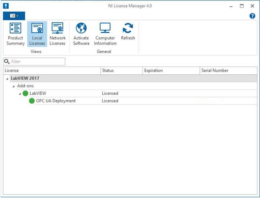Refresh the license list
Image resolution: width=260 pixels, height=198 pixels.
click(x=128, y=32)
